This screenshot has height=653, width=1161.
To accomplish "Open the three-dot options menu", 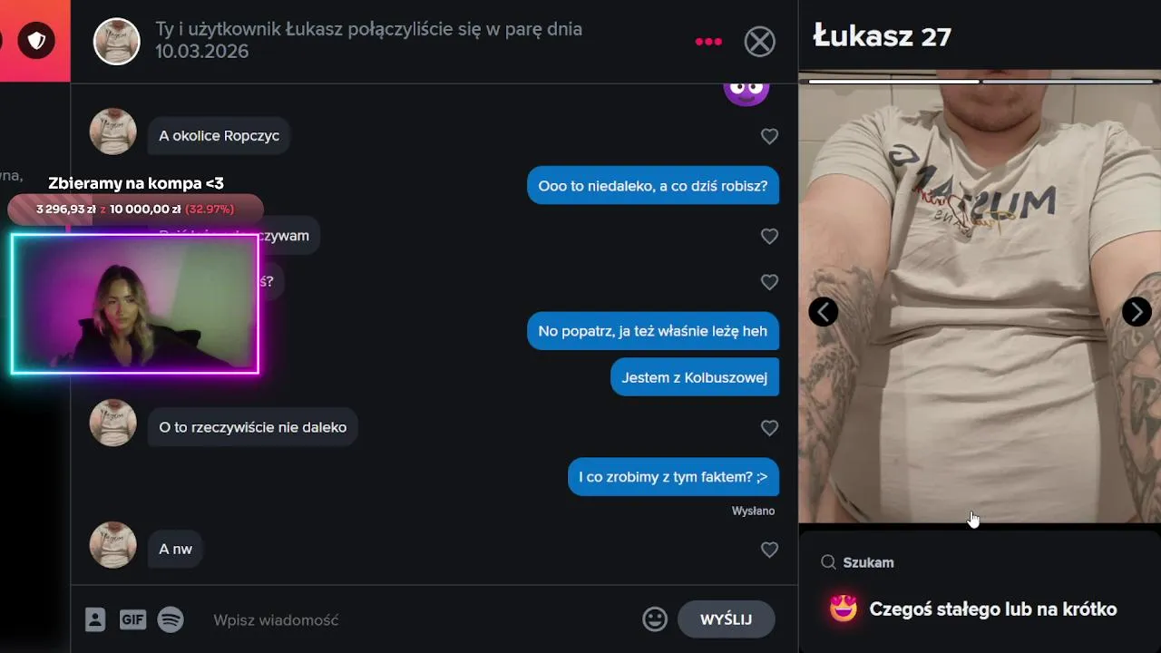I will pos(708,42).
